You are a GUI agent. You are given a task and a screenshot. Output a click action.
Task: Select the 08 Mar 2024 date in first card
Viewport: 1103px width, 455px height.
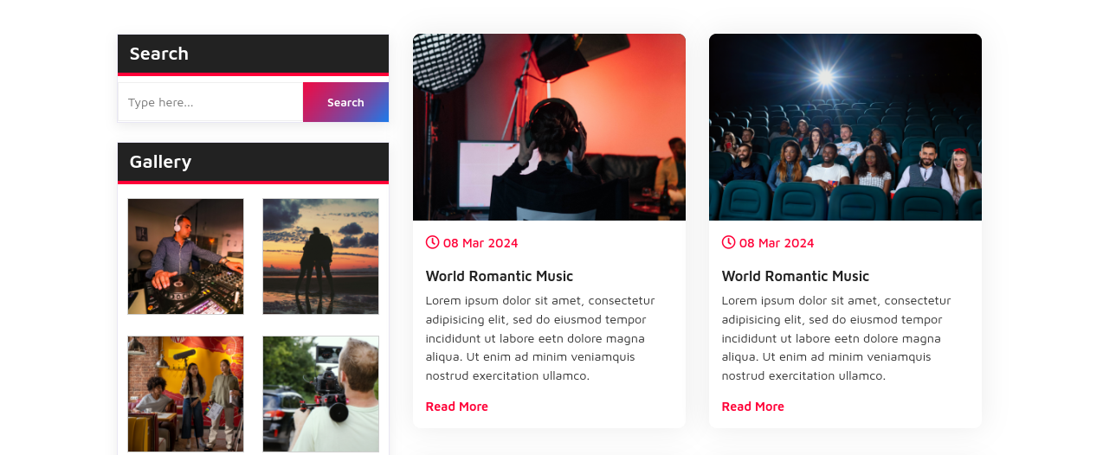click(481, 243)
